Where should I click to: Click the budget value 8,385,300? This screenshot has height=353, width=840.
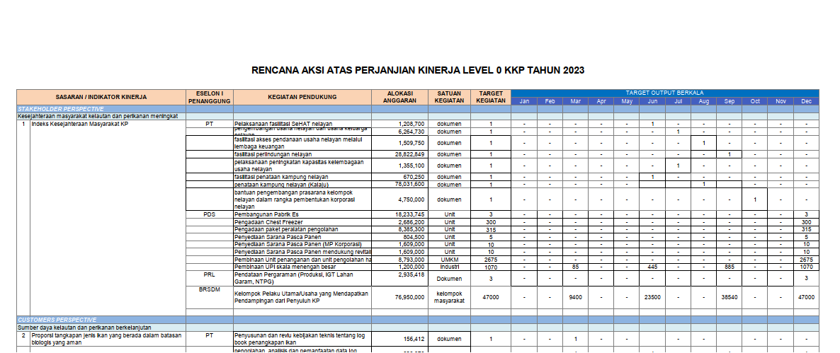[x=412, y=229]
